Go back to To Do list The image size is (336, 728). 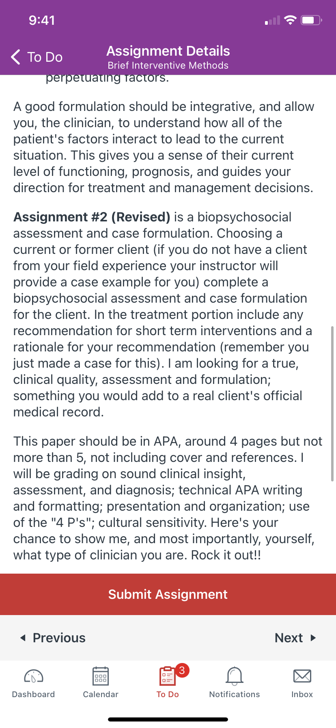pos(37,57)
